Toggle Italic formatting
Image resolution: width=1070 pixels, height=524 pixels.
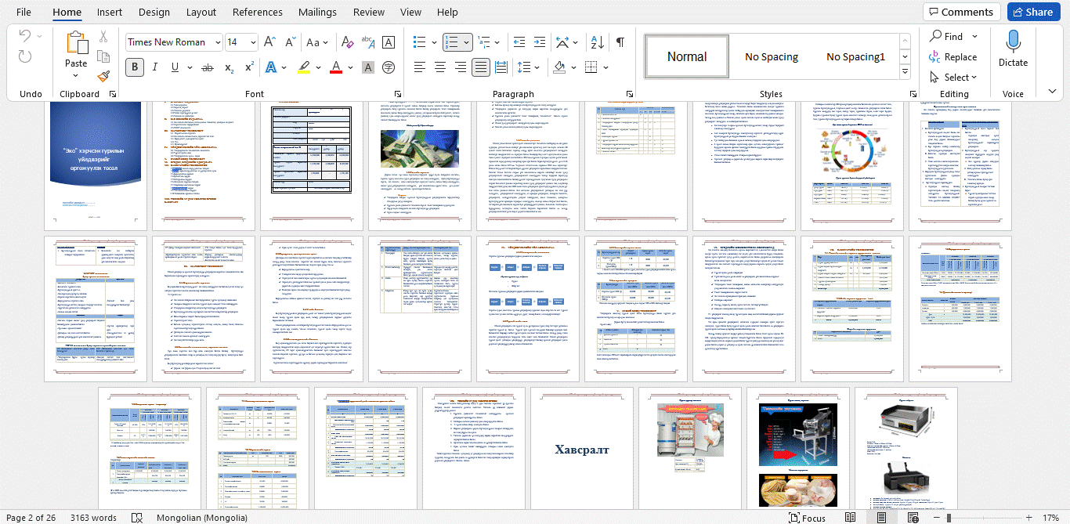(155, 67)
